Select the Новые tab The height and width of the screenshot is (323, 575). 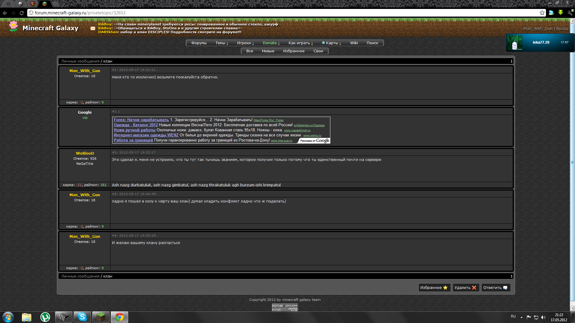click(x=268, y=51)
